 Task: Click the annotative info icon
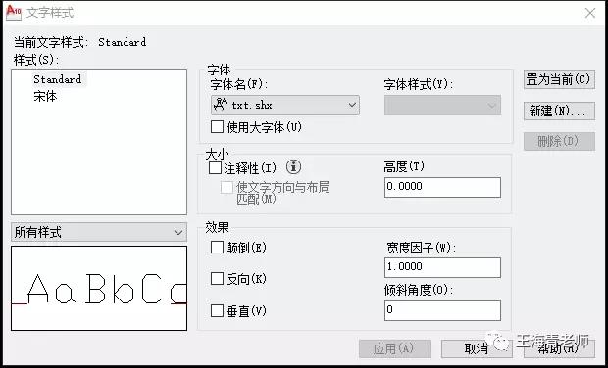[x=293, y=167]
